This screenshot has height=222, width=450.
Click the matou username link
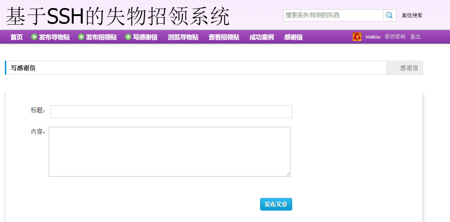[x=373, y=36]
